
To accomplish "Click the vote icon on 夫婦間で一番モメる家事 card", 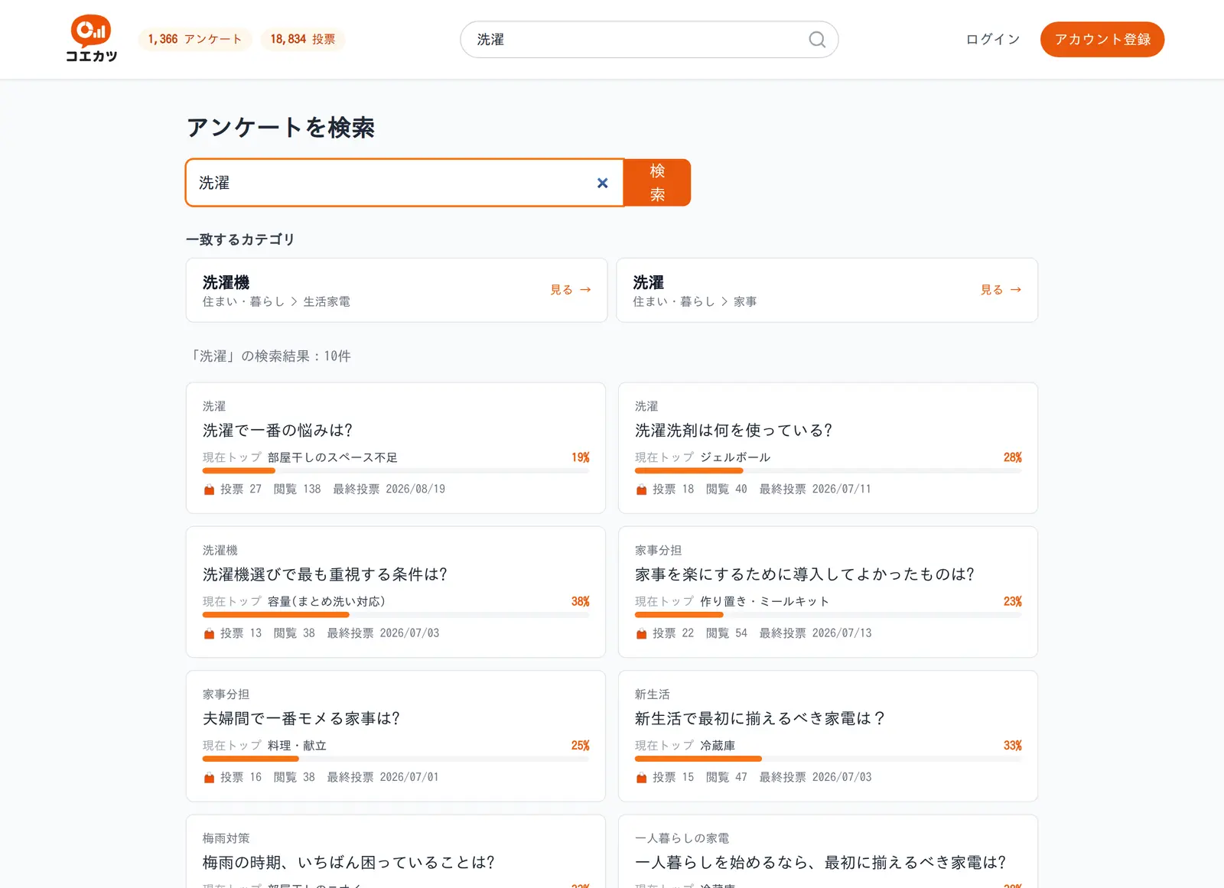I will (209, 777).
